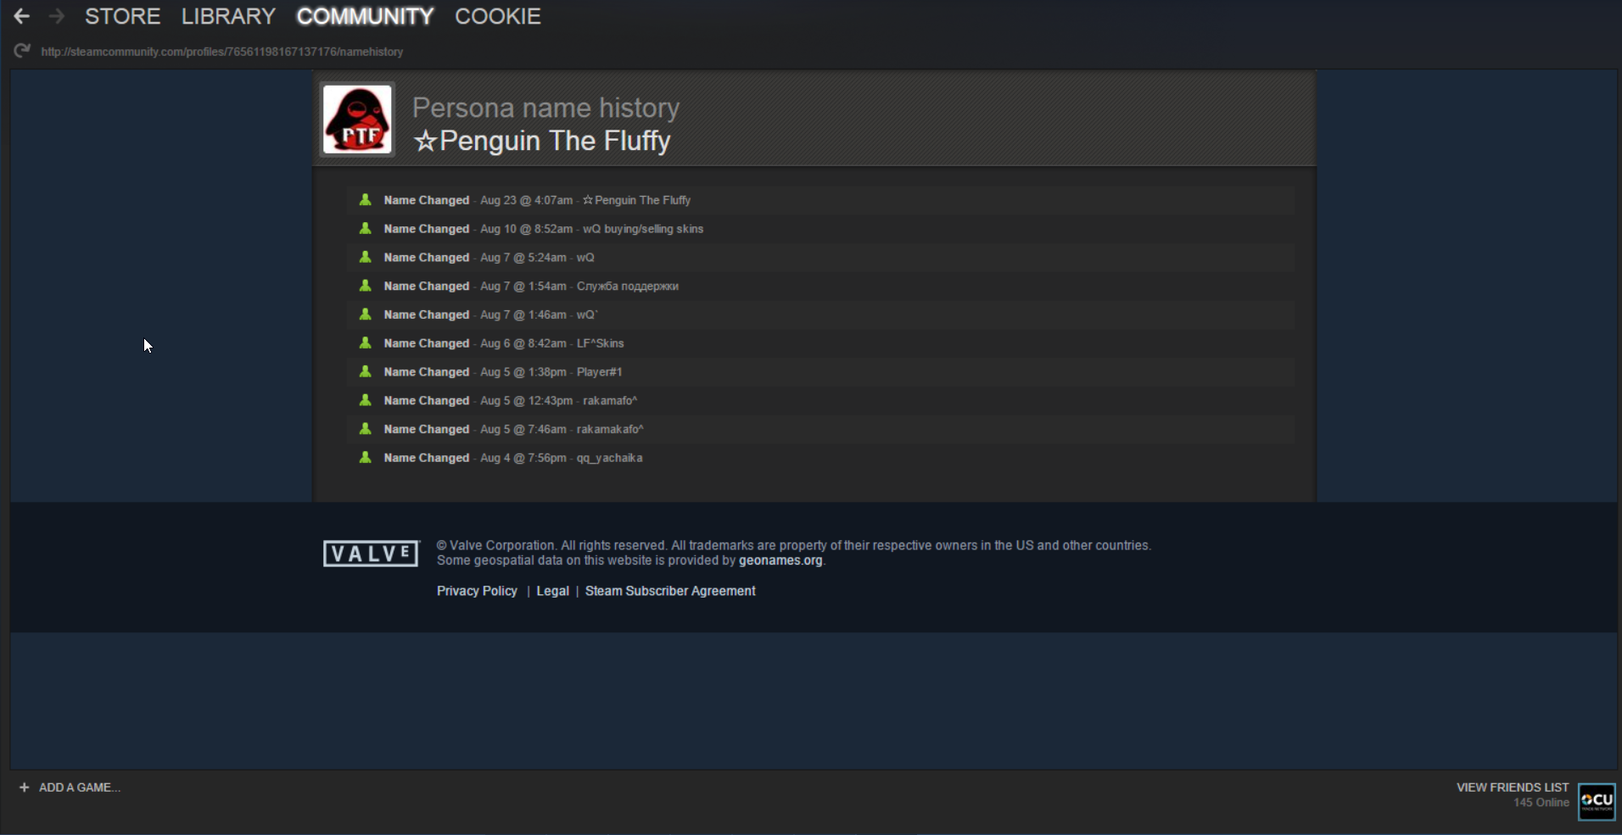Viewport: 1622px width, 835px height.
Task: Click the forward navigation arrow
Action: click(57, 16)
